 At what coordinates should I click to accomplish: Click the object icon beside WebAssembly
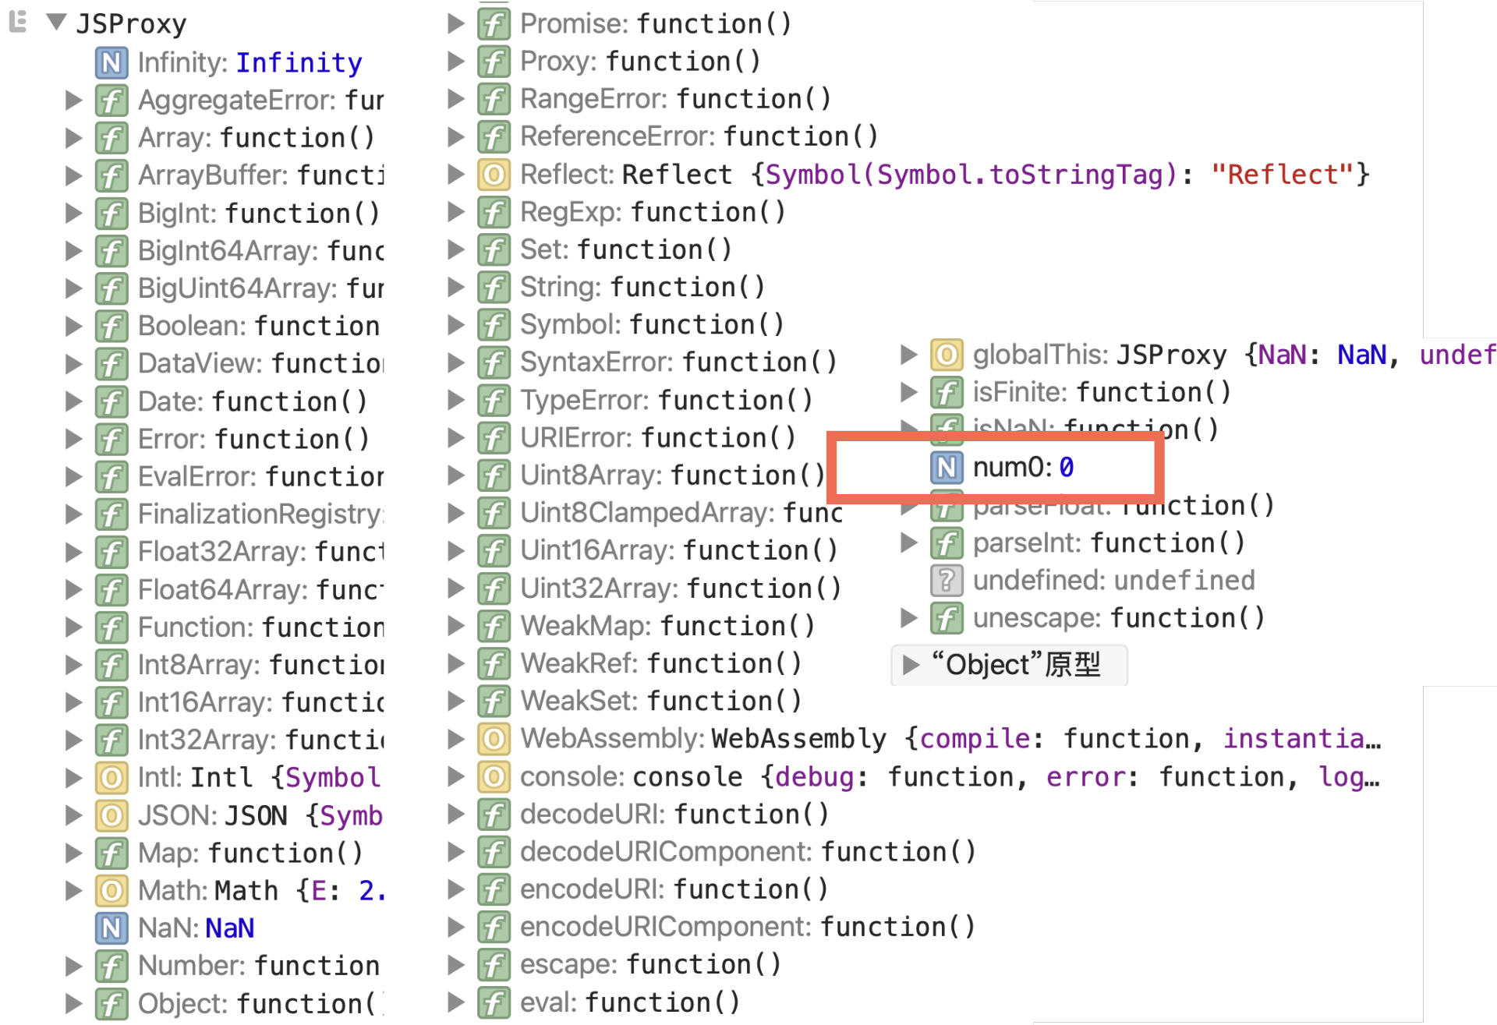click(x=494, y=738)
